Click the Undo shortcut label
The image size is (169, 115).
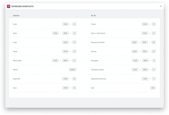(x=15, y=24)
